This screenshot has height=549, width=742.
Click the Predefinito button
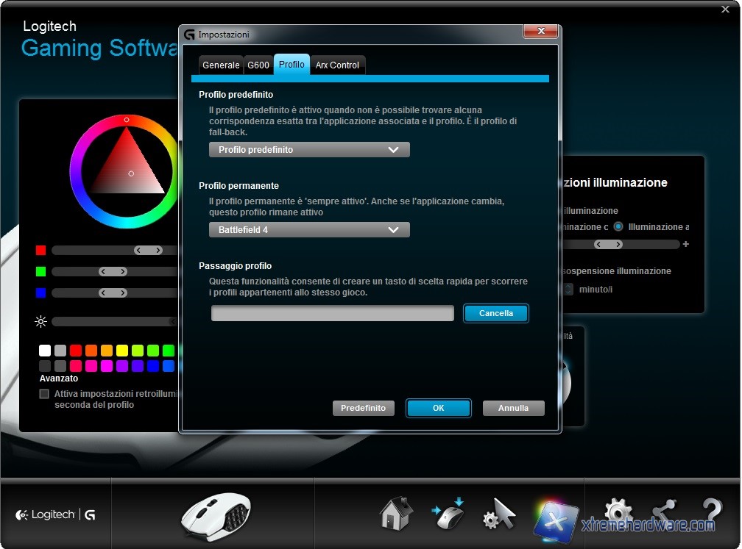coord(364,409)
